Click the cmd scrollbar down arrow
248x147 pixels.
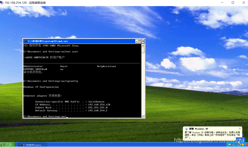coord(143,116)
